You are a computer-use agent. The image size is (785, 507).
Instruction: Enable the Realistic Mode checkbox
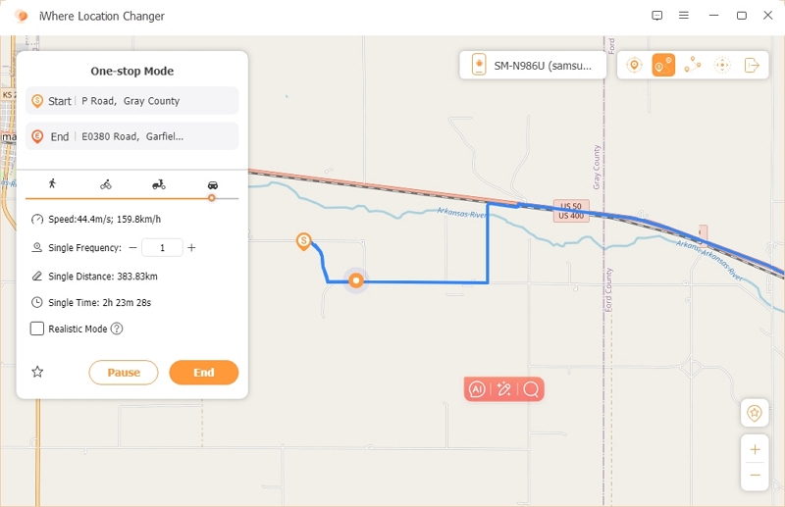tap(37, 329)
